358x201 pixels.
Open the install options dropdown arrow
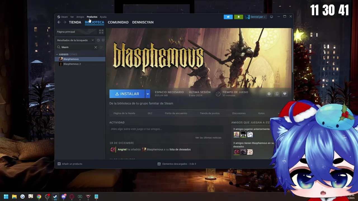(x=148, y=94)
